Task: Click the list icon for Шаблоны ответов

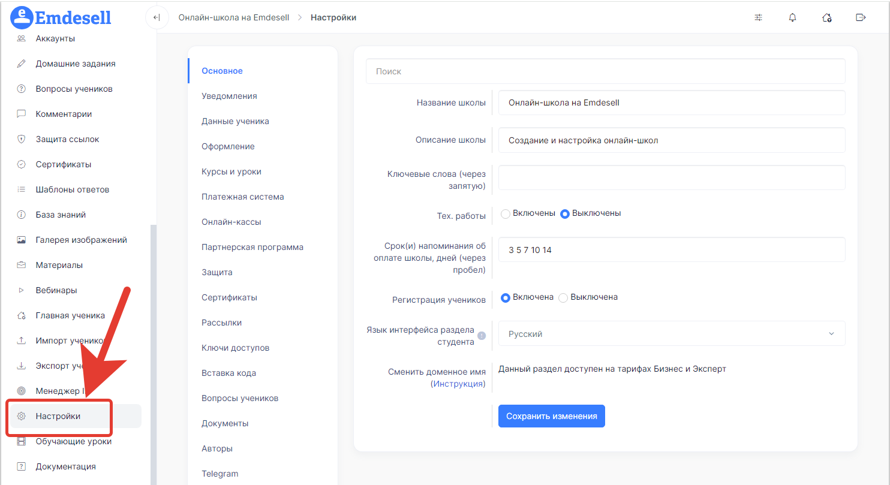Action: tap(22, 189)
